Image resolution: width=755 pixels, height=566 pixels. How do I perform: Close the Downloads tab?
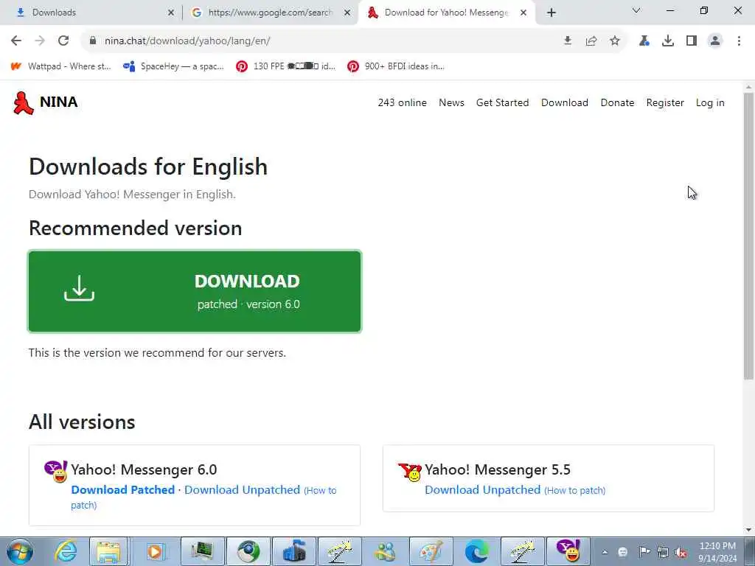171,13
